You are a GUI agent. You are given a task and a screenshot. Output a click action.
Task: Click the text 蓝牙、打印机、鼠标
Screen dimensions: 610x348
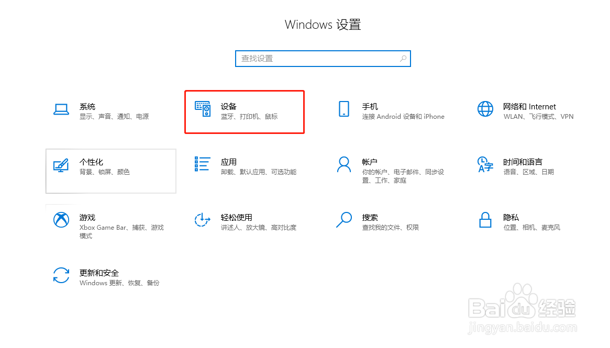(249, 117)
